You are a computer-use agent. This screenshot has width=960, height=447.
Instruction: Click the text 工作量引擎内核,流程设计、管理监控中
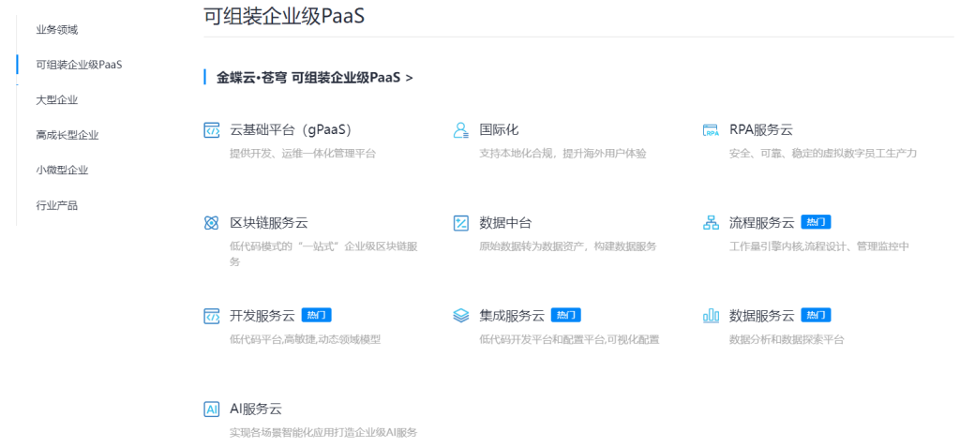click(819, 246)
